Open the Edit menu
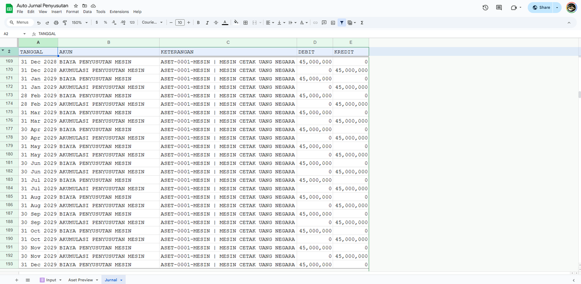Screen dimensions: 581x284 pyautogui.click(x=31, y=12)
